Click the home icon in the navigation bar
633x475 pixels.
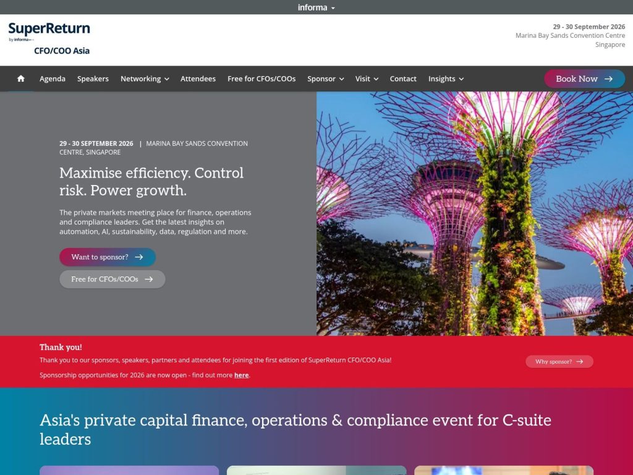20,79
